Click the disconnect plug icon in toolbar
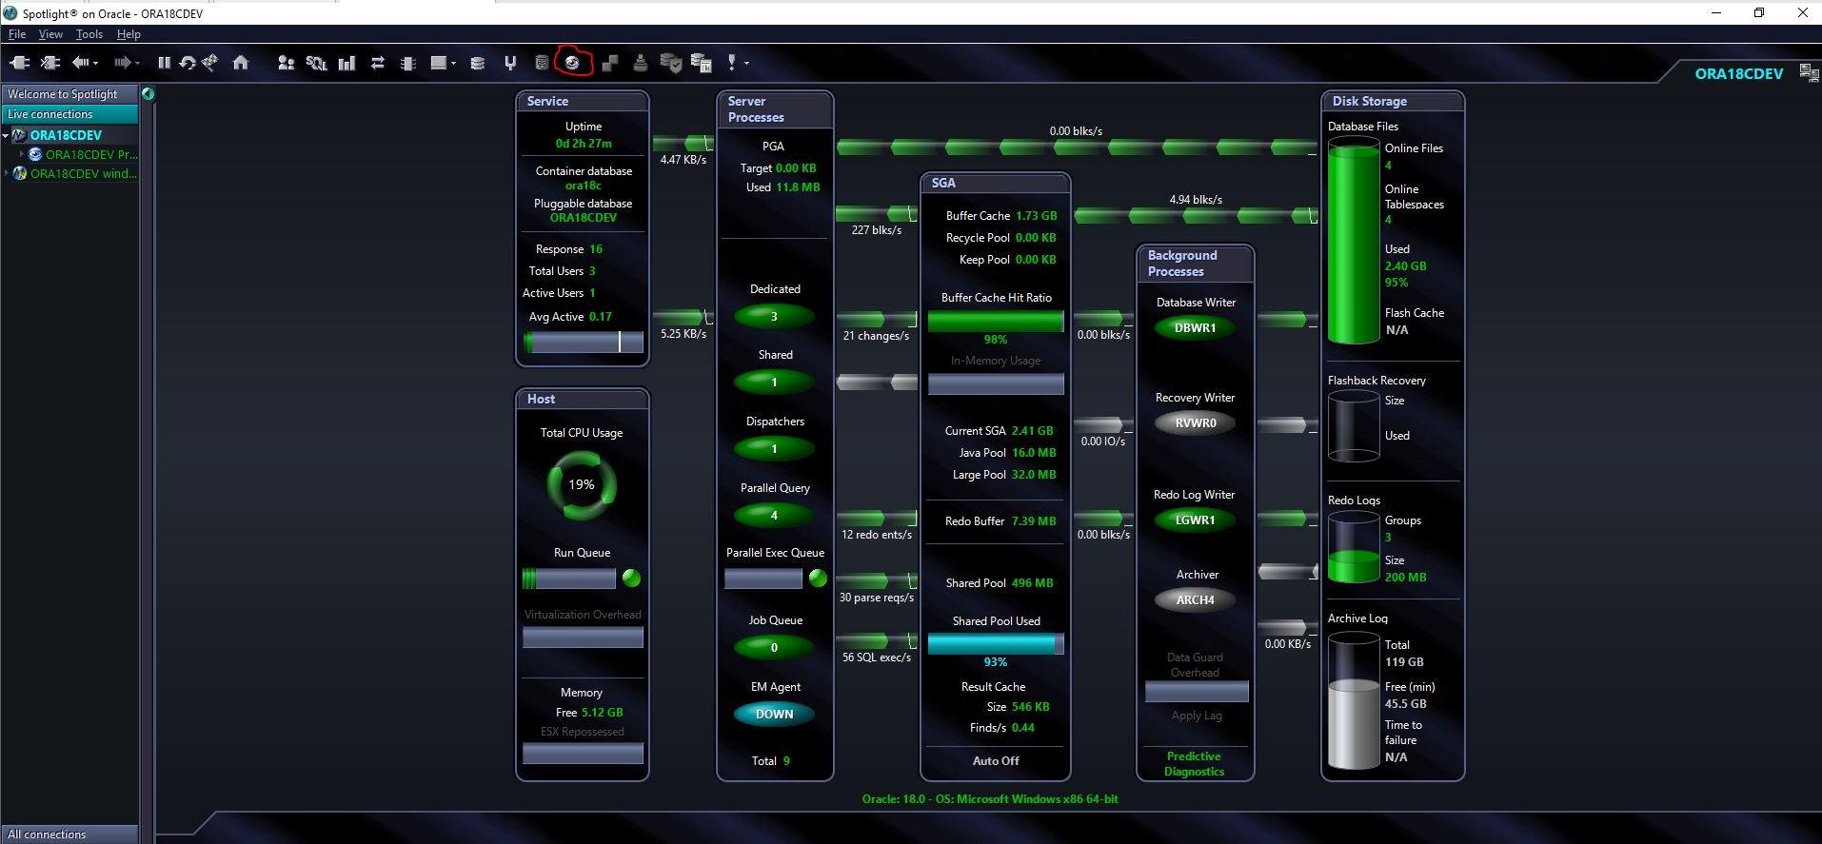 pyautogui.click(x=50, y=63)
